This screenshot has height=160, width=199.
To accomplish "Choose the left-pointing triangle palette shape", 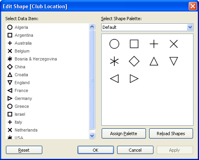I will [x=114, y=79].
